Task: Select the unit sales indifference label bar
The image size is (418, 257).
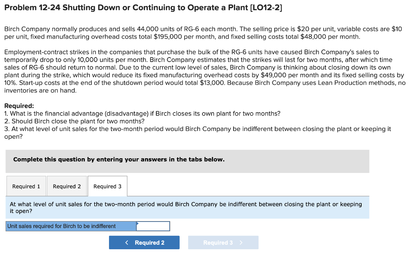Action: coord(69,226)
